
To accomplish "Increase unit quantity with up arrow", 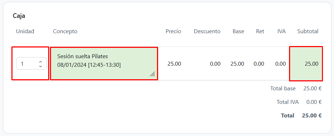I will point(40,62).
